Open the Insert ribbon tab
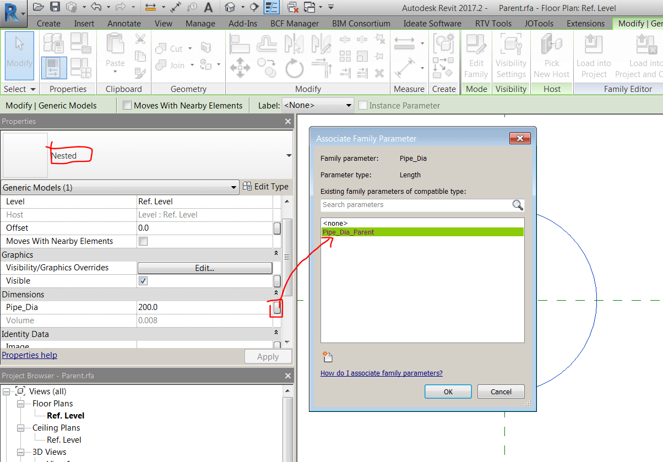663x462 pixels. click(84, 24)
